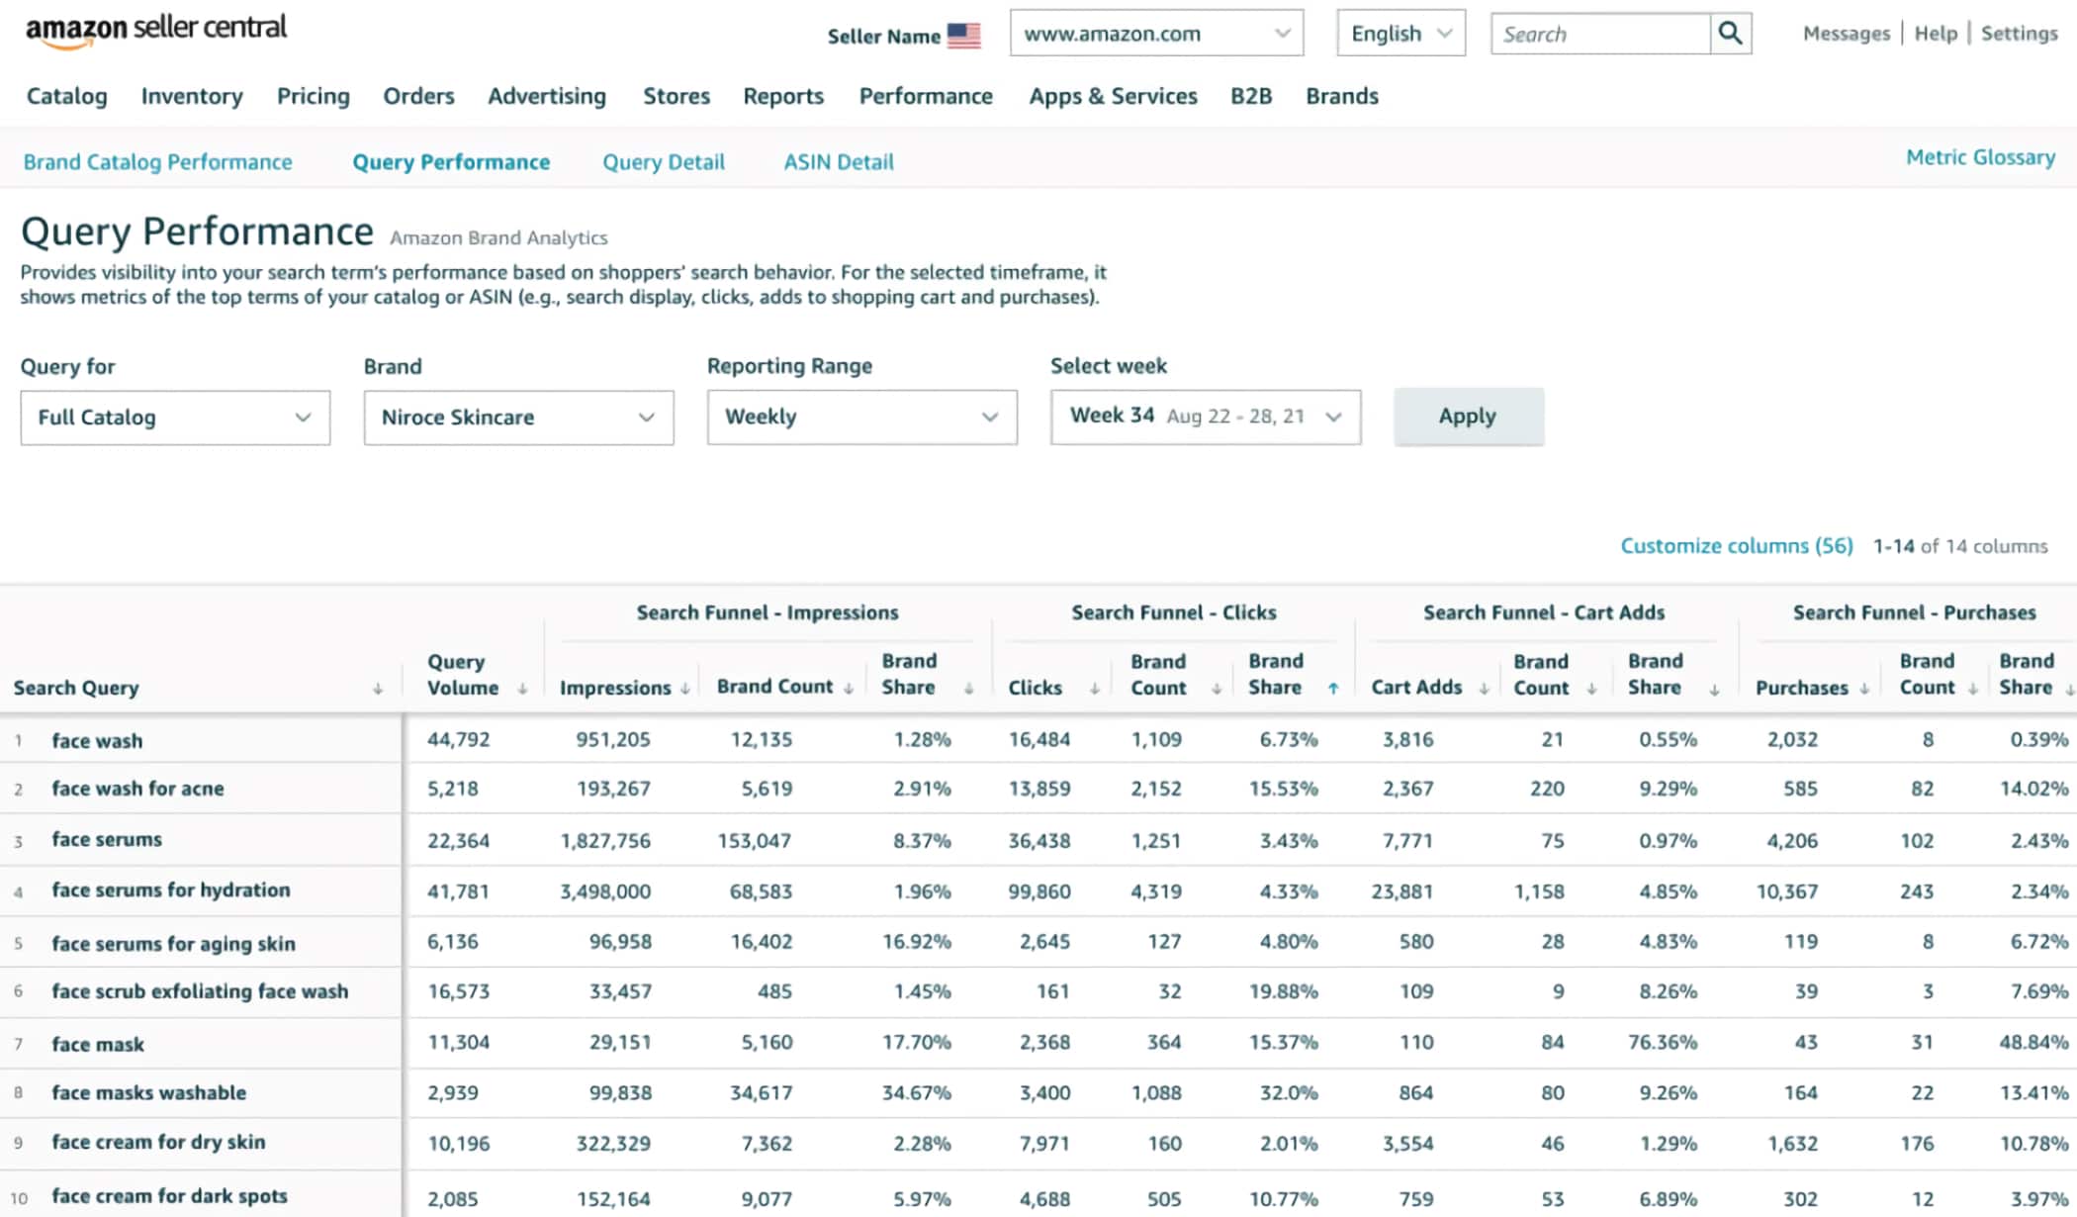Screen dimensions: 2077x1217
Task: Select the 'face serums' query row
Action: pyautogui.click(x=107, y=839)
